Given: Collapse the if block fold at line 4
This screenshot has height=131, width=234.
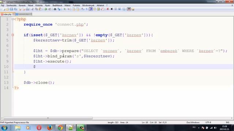Looking at the screenshot, I should point(13,35).
